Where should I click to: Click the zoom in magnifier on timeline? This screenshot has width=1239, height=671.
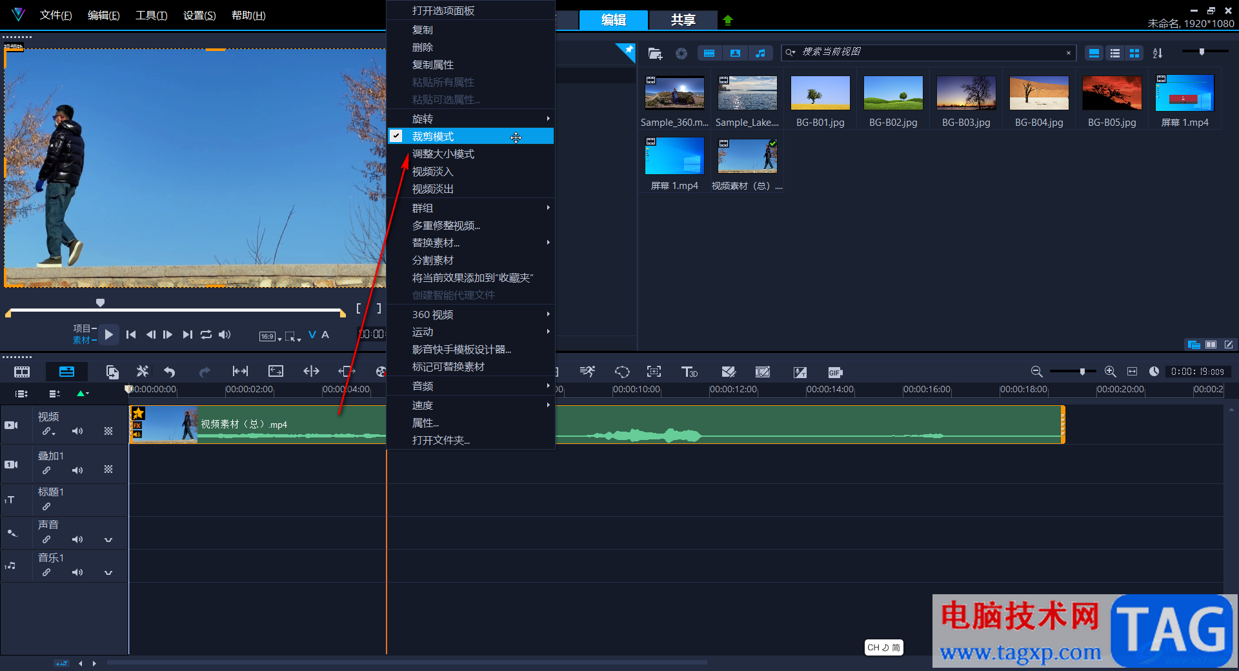point(1110,372)
